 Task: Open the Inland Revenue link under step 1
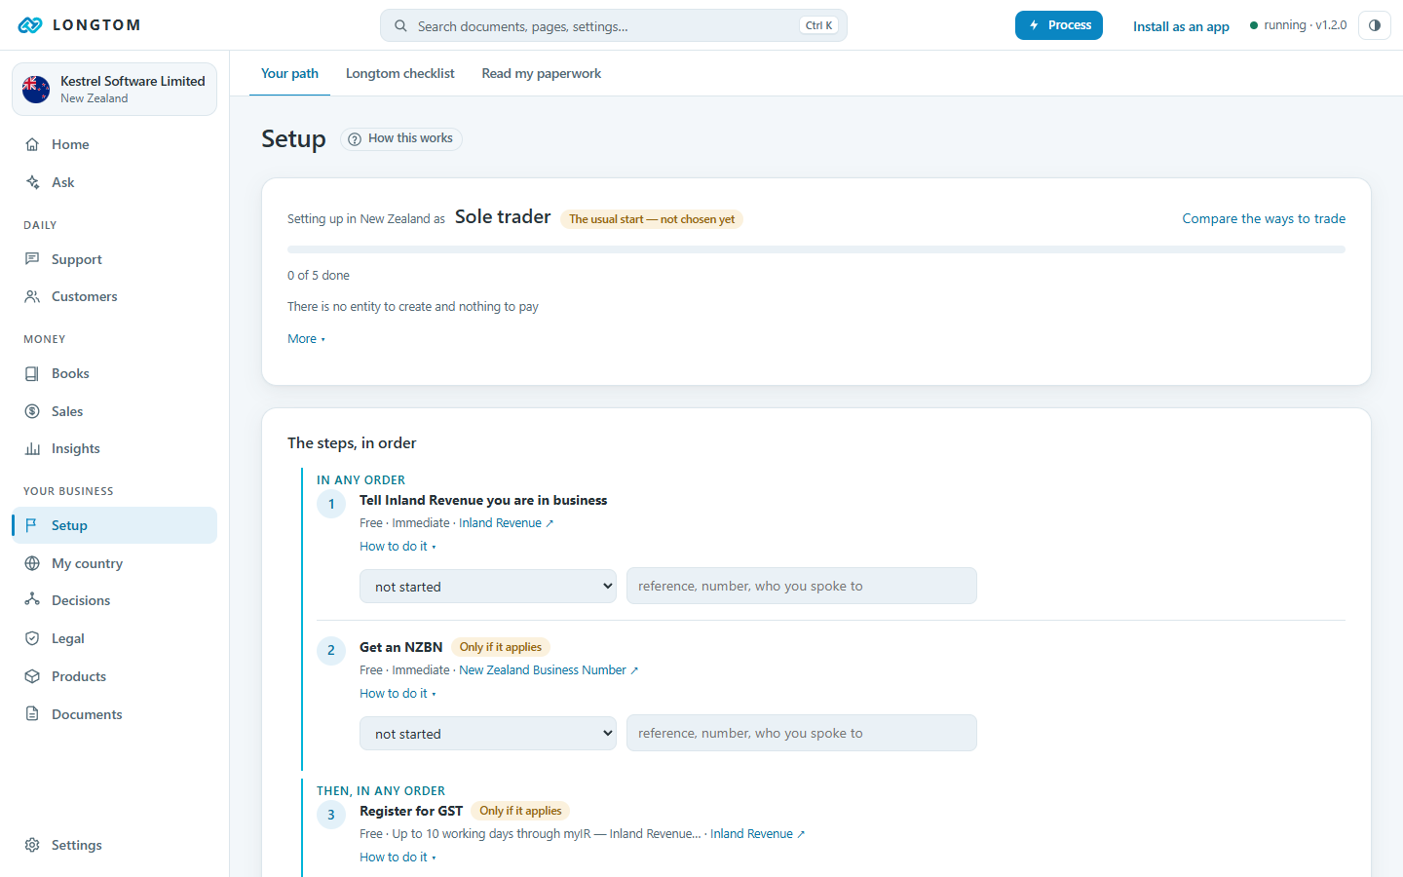(x=506, y=523)
